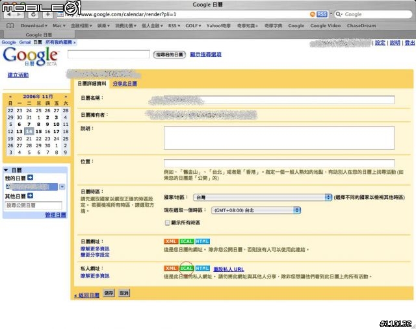Click the 重設私人 URL link
The image size is (416, 329).
point(229,269)
